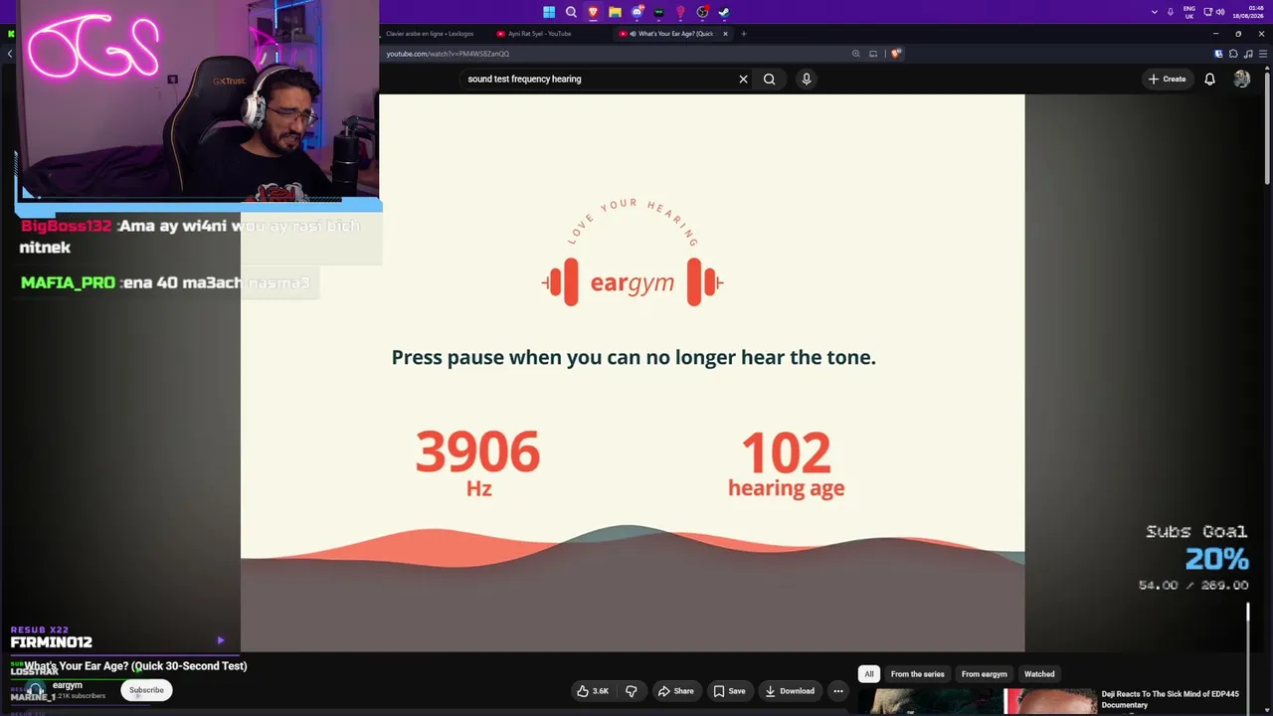This screenshot has height=716, width=1273.
Task: Click the Brave Shields icon
Action: click(x=895, y=54)
